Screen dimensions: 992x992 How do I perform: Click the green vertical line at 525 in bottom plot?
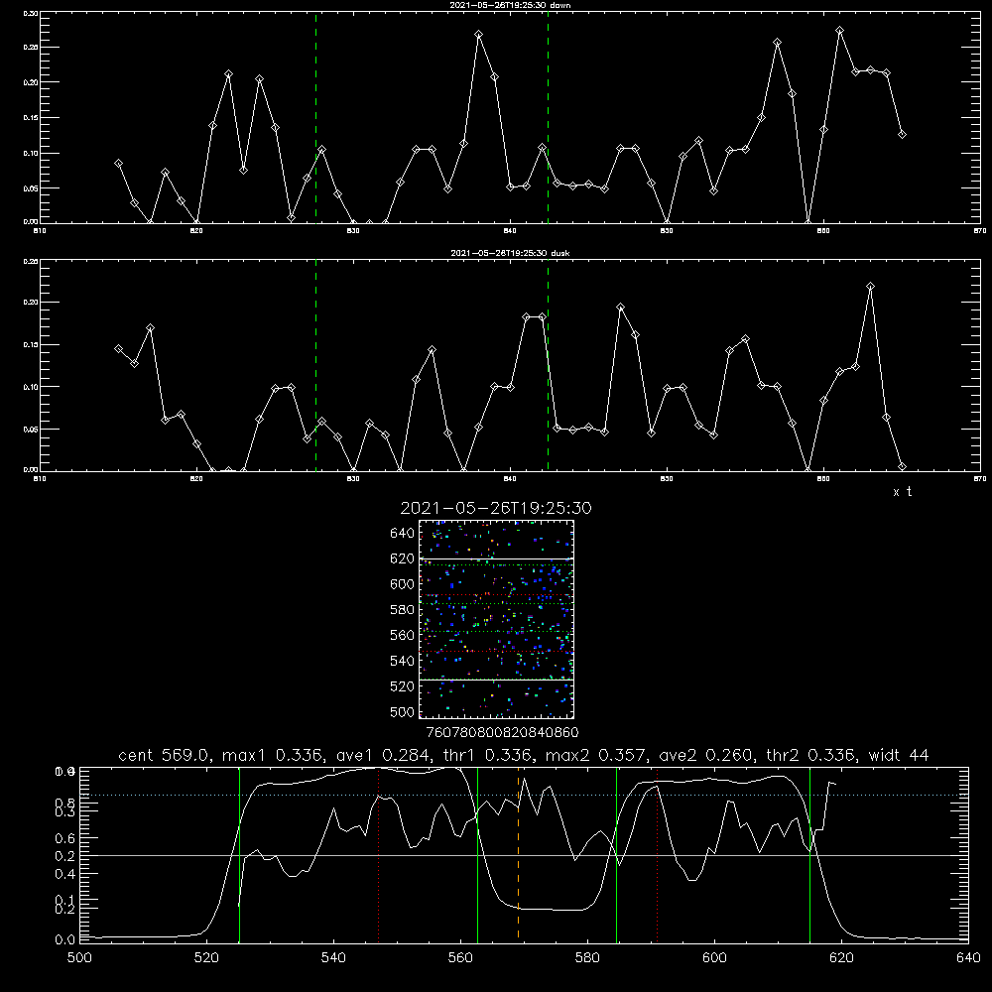239,854
